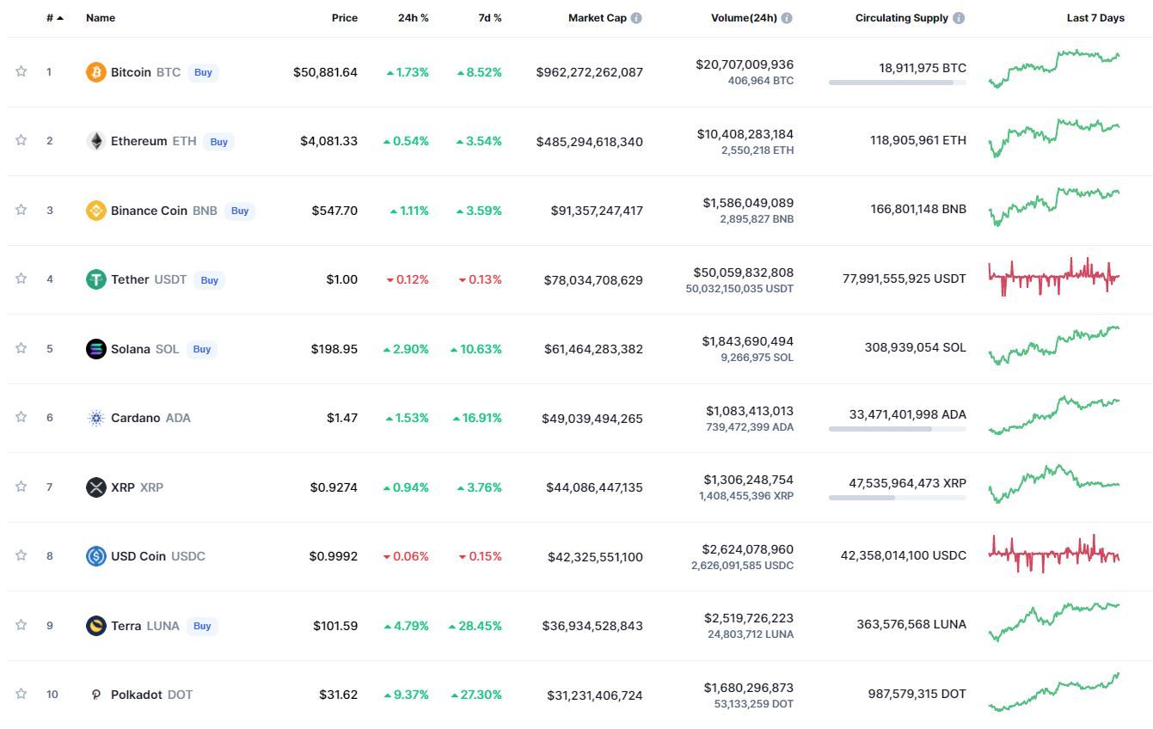Viewport: 1153px width, 729px height.
Task: Click the Bitcoin orange logo icon
Action: click(x=95, y=72)
